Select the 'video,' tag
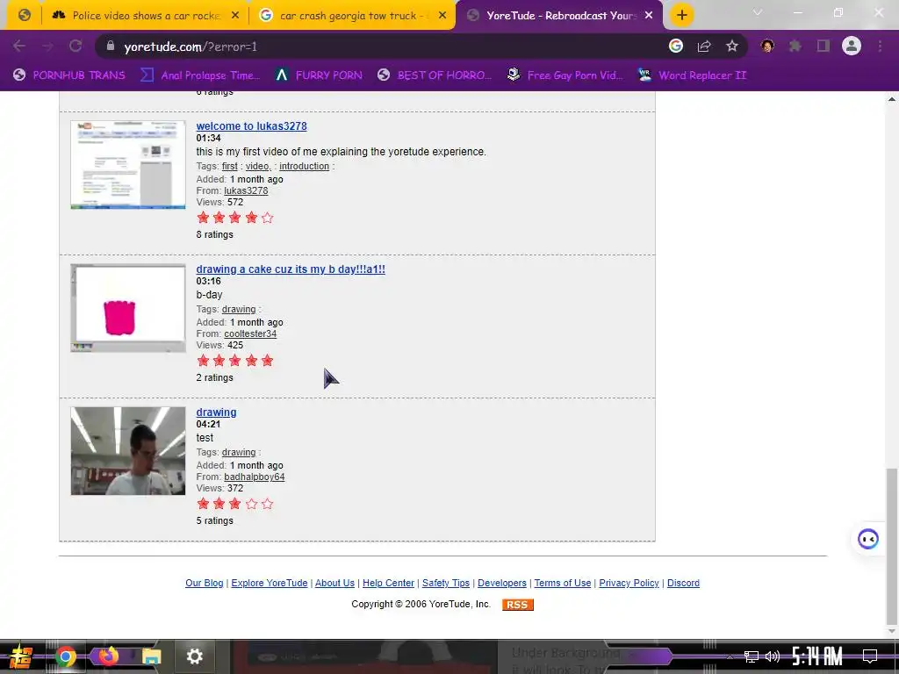 click(x=258, y=166)
